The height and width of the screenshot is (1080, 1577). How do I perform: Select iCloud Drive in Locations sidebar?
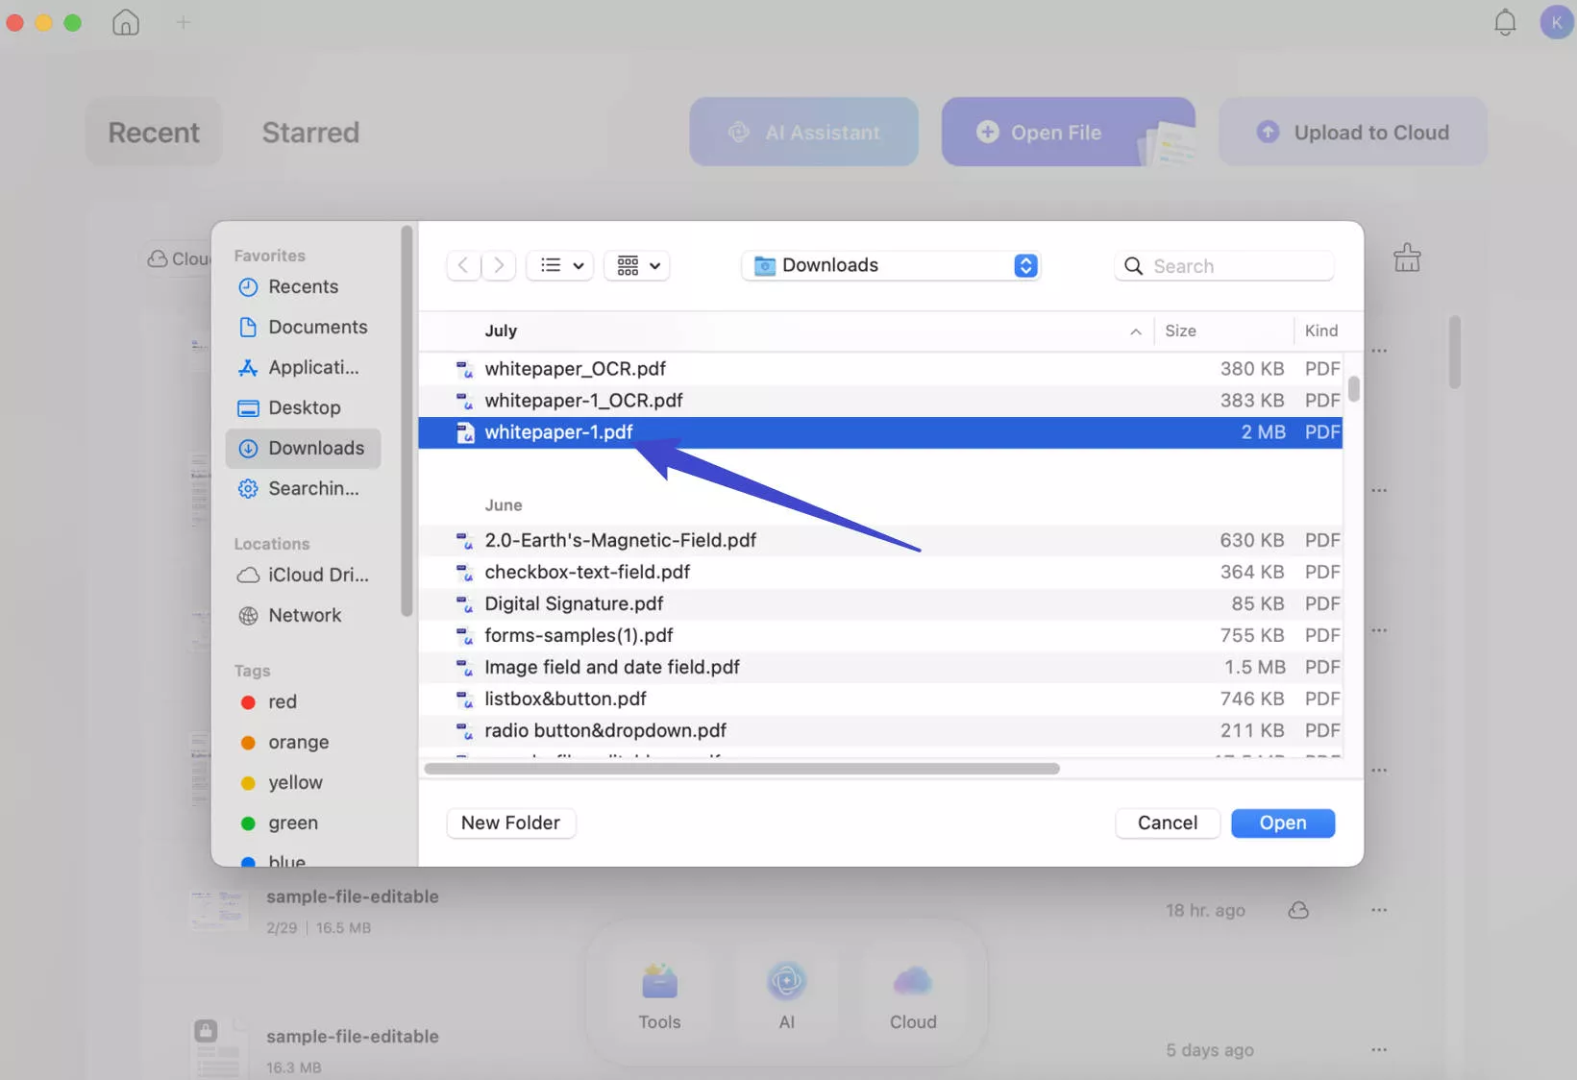coord(317,575)
